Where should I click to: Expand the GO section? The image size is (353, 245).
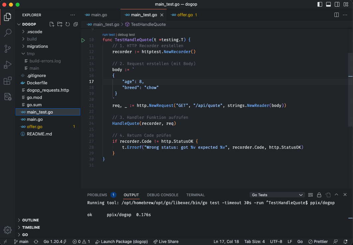tap(48, 235)
